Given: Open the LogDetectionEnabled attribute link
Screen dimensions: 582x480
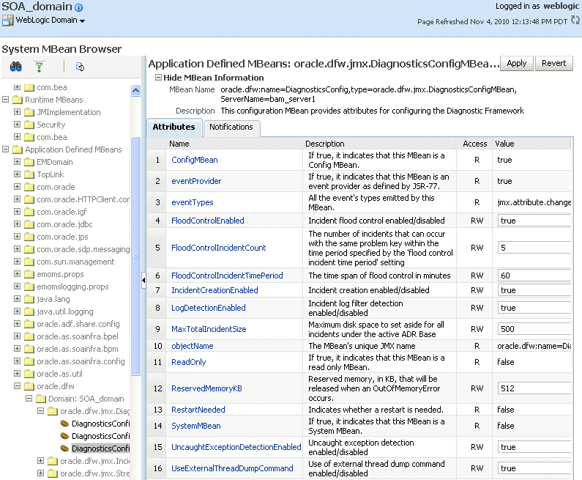Looking at the screenshot, I should (x=208, y=308).
